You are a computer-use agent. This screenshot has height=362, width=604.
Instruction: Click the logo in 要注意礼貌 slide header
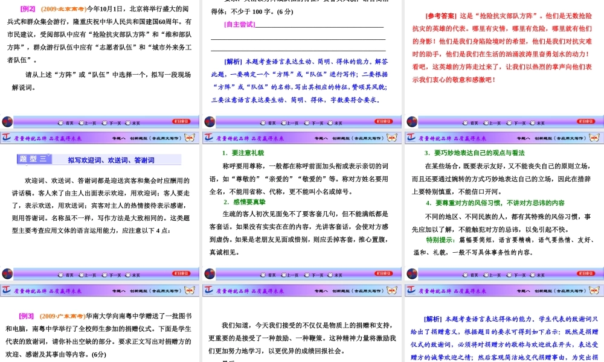(x=209, y=138)
